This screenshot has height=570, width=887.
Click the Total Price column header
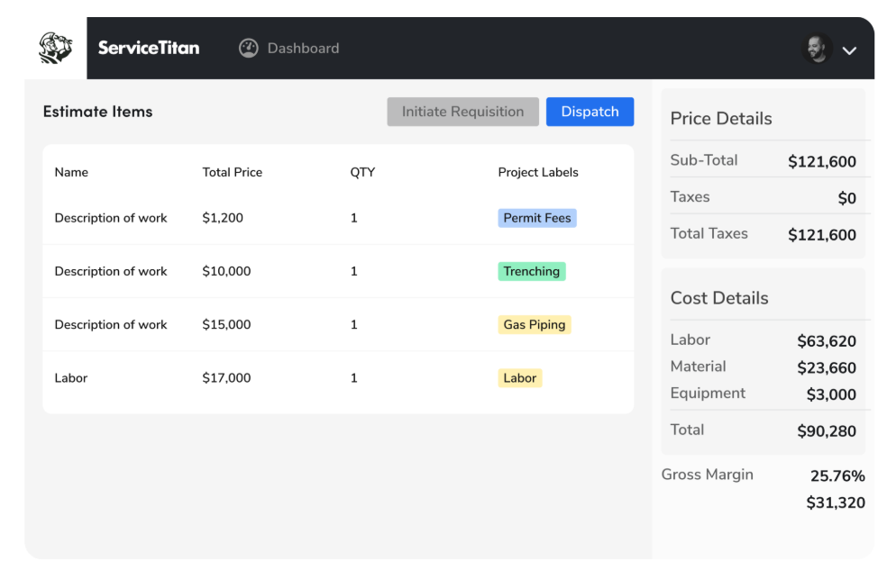pyautogui.click(x=232, y=172)
